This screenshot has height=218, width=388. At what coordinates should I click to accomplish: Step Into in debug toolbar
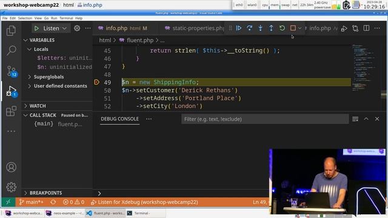(x=260, y=28)
